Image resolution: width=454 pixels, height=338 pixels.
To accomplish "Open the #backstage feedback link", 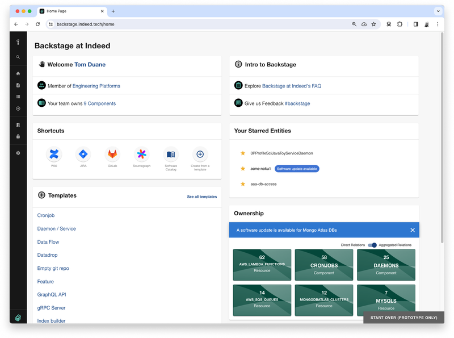I will 297,103.
